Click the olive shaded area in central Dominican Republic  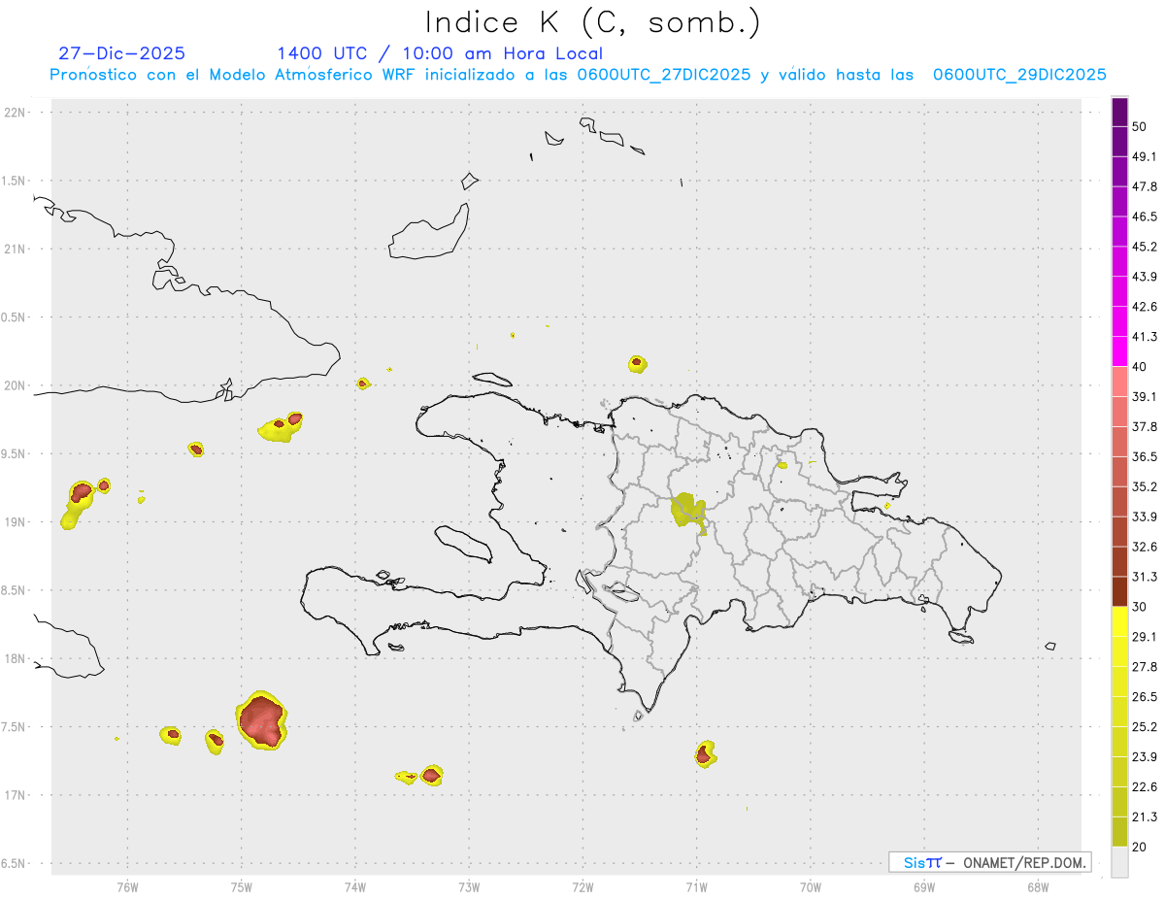click(x=689, y=511)
